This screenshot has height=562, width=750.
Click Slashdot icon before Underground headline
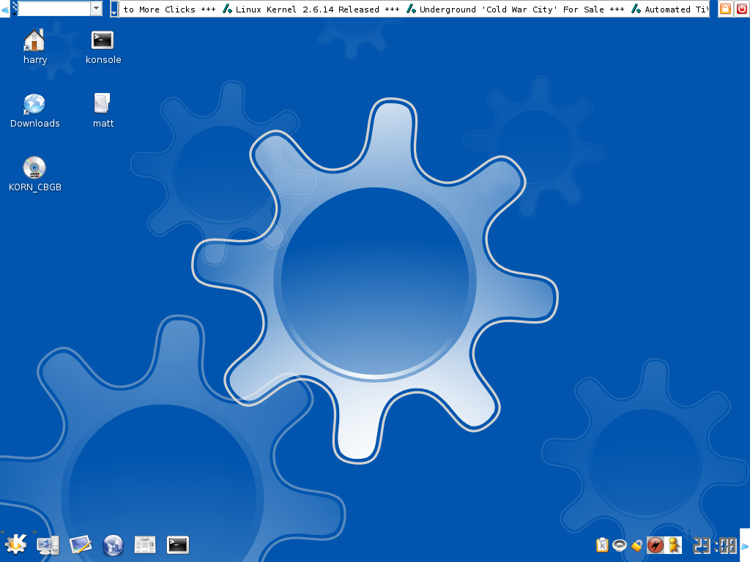[x=411, y=9]
